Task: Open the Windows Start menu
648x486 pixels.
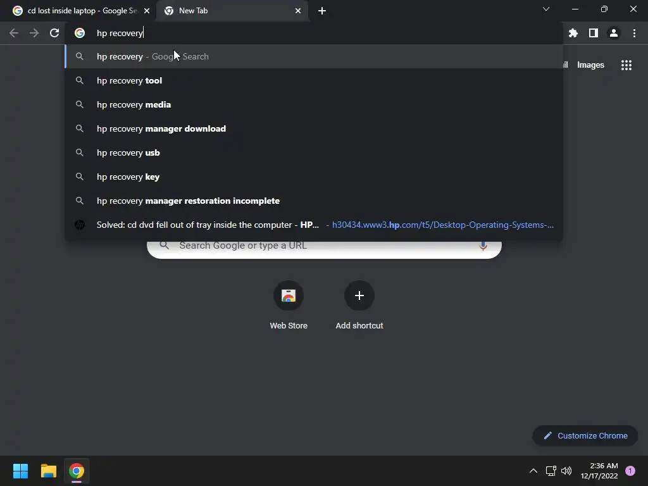Action: pos(20,471)
